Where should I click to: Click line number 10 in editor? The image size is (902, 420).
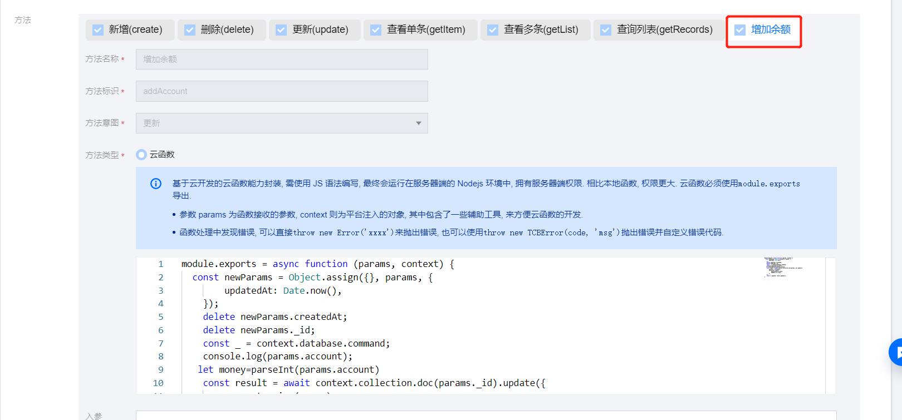coord(158,383)
